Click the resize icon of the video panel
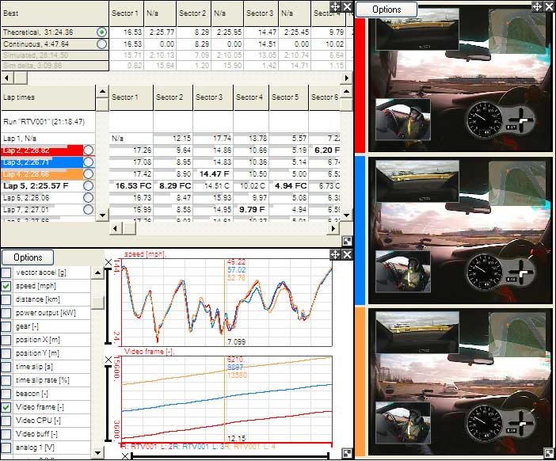Image resolution: width=556 pixels, height=461 pixels. [549, 454]
